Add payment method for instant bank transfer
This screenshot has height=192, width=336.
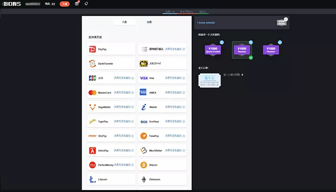click(175, 49)
